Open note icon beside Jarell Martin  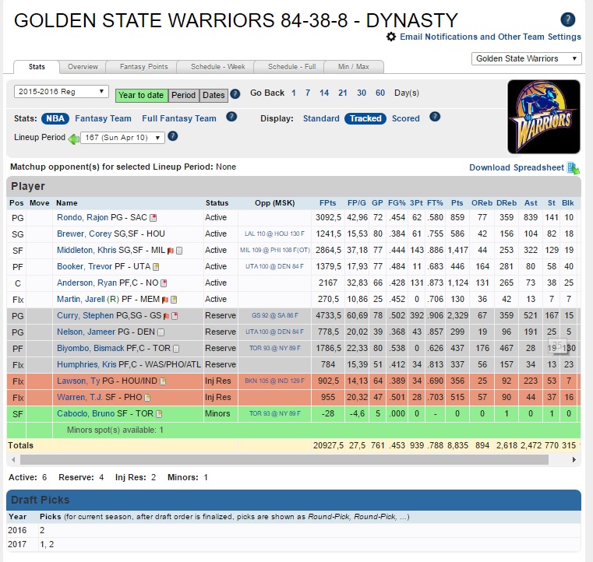174,300
